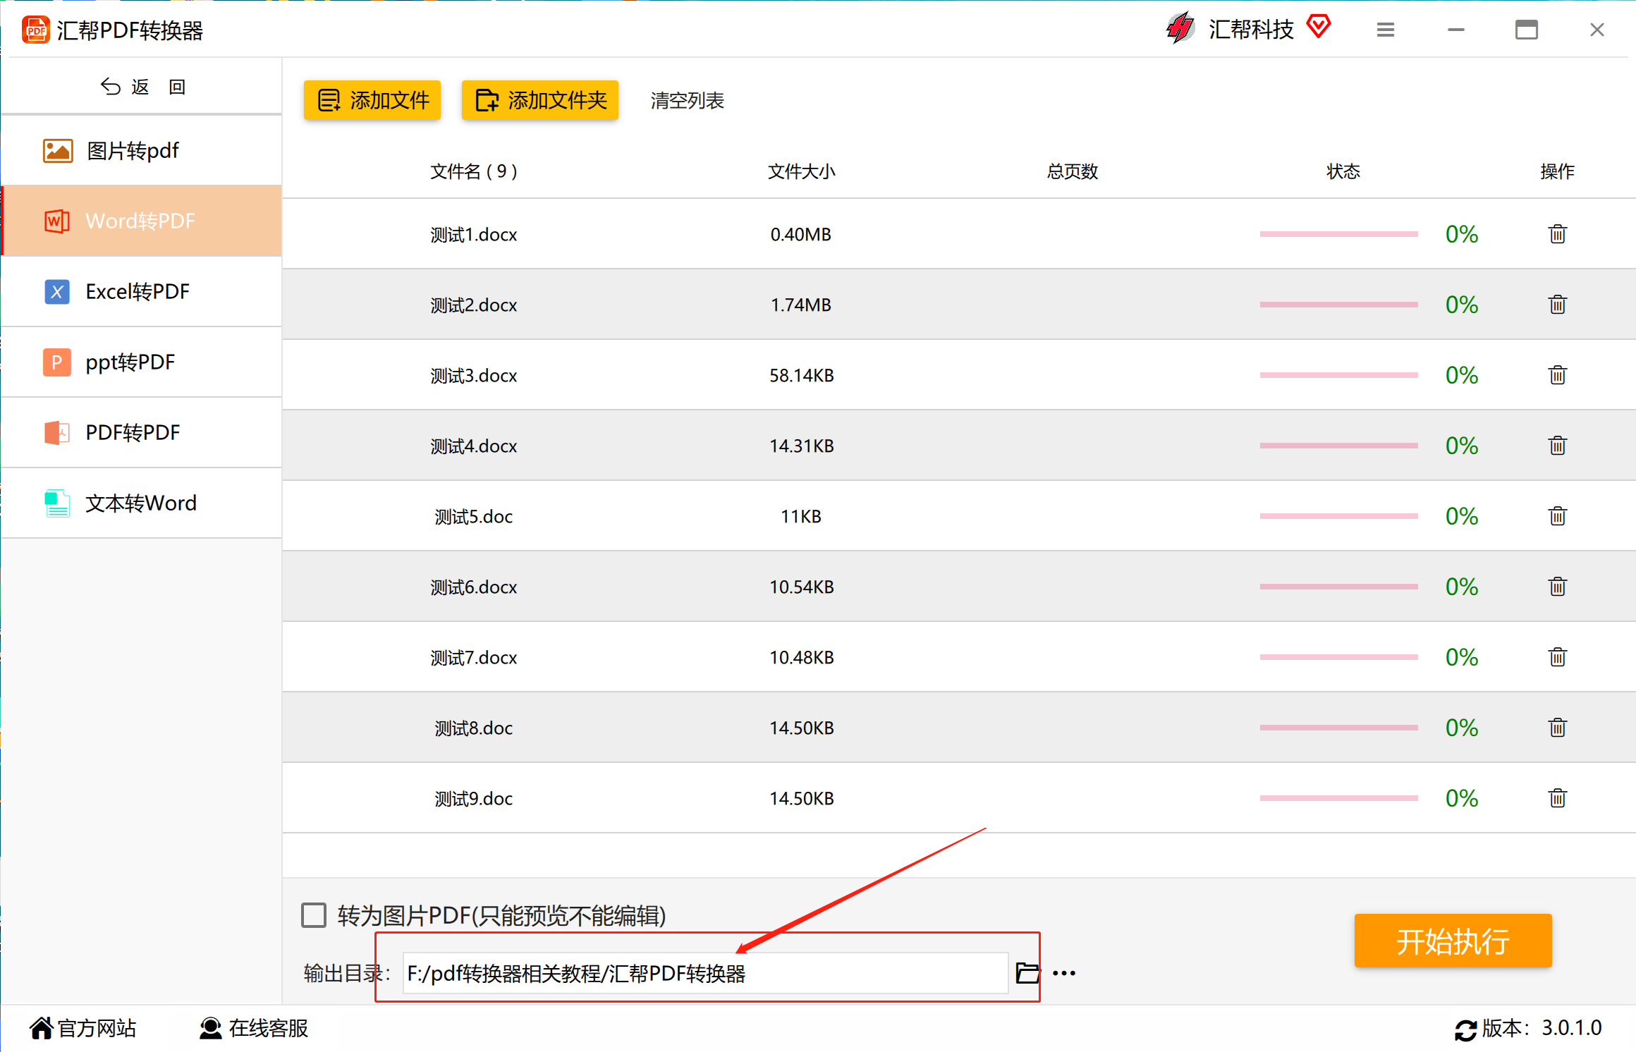
Task: Click progress bar of 测试5.doc
Action: click(x=1338, y=516)
